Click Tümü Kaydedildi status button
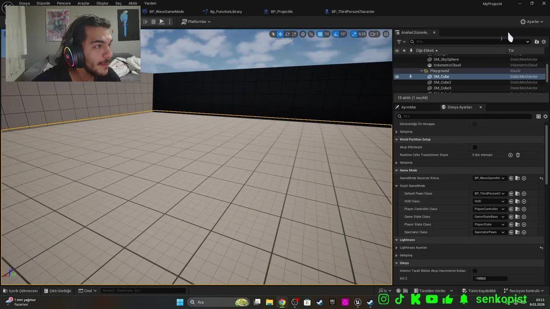Screen dimensions: 550x309 [479, 291]
